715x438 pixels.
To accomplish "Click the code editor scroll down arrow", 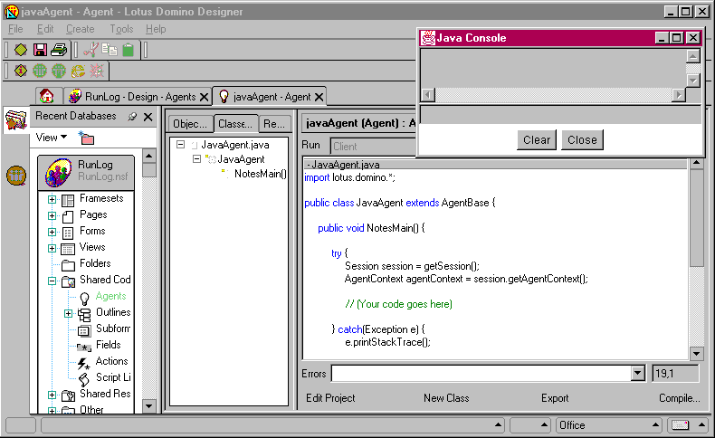I will pos(696,353).
